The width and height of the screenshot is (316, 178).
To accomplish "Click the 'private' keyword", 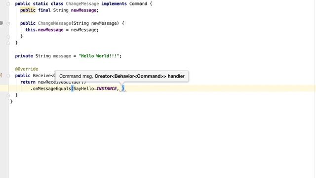I will [x=24, y=56].
